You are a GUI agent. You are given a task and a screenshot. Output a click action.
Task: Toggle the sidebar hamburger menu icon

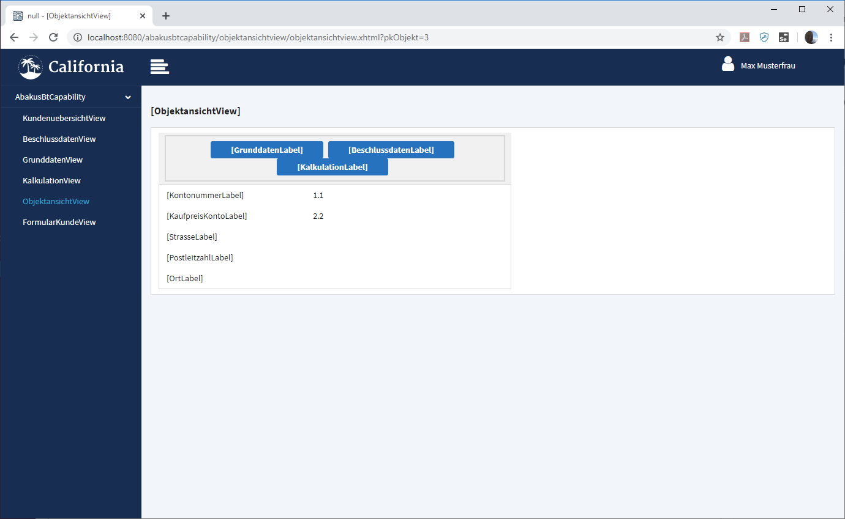pos(160,67)
